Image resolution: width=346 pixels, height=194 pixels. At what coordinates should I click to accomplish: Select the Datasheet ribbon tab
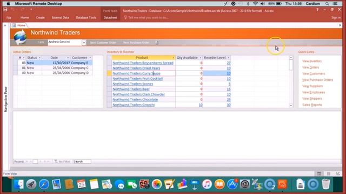coord(110,18)
